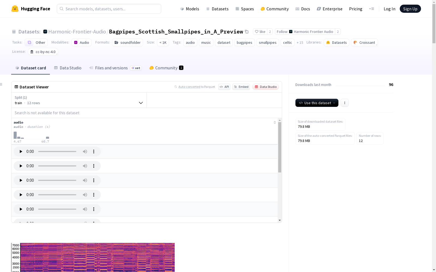Open the Data Studio tab
Image resolution: width=436 pixels, height=272 pixels.
click(68, 68)
